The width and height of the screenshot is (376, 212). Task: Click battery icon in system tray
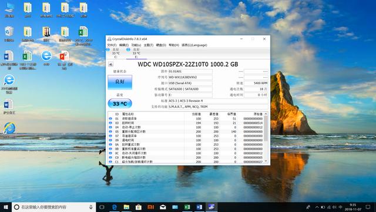[323, 207]
